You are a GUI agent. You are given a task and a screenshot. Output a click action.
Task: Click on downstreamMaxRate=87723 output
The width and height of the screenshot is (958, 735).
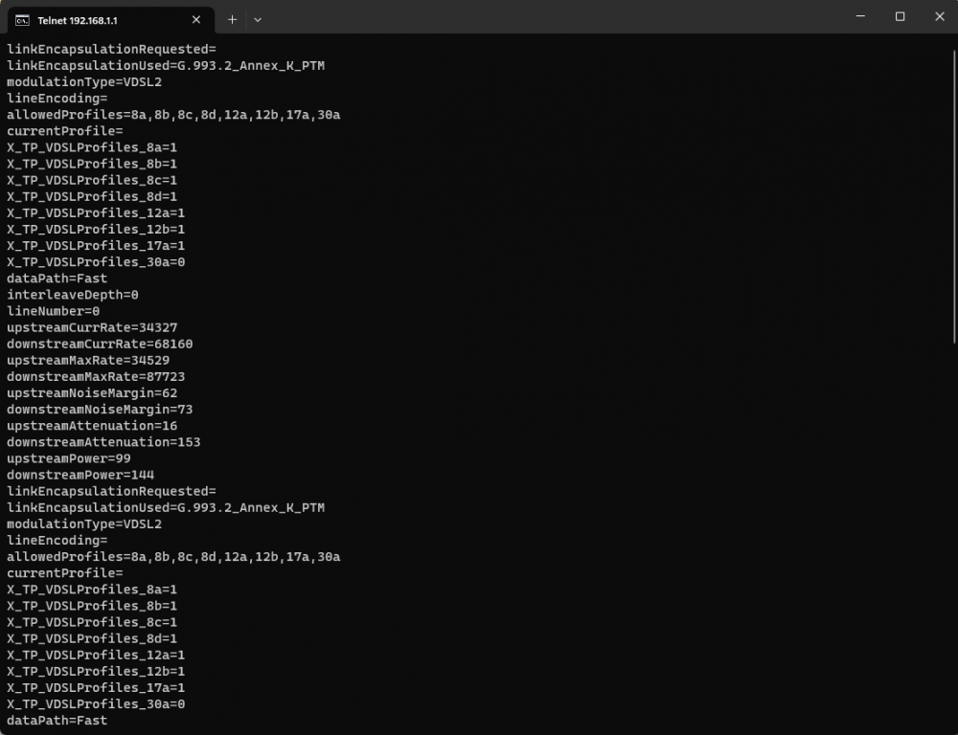point(96,376)
